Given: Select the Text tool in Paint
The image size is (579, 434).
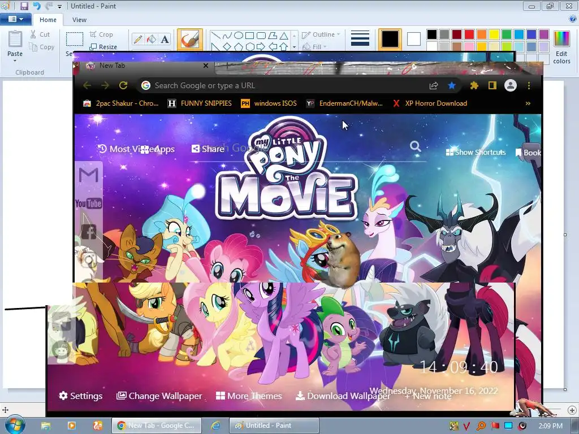Looking at the screenshot, I should coord(165,39).
